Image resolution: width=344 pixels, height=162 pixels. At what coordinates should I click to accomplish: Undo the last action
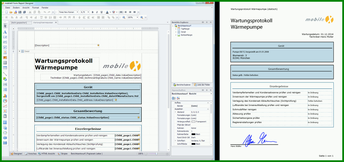point(45,12)
